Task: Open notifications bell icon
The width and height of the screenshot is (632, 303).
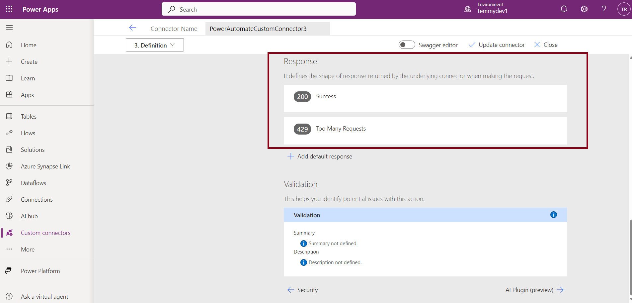Action: click(x=564, y=9)
